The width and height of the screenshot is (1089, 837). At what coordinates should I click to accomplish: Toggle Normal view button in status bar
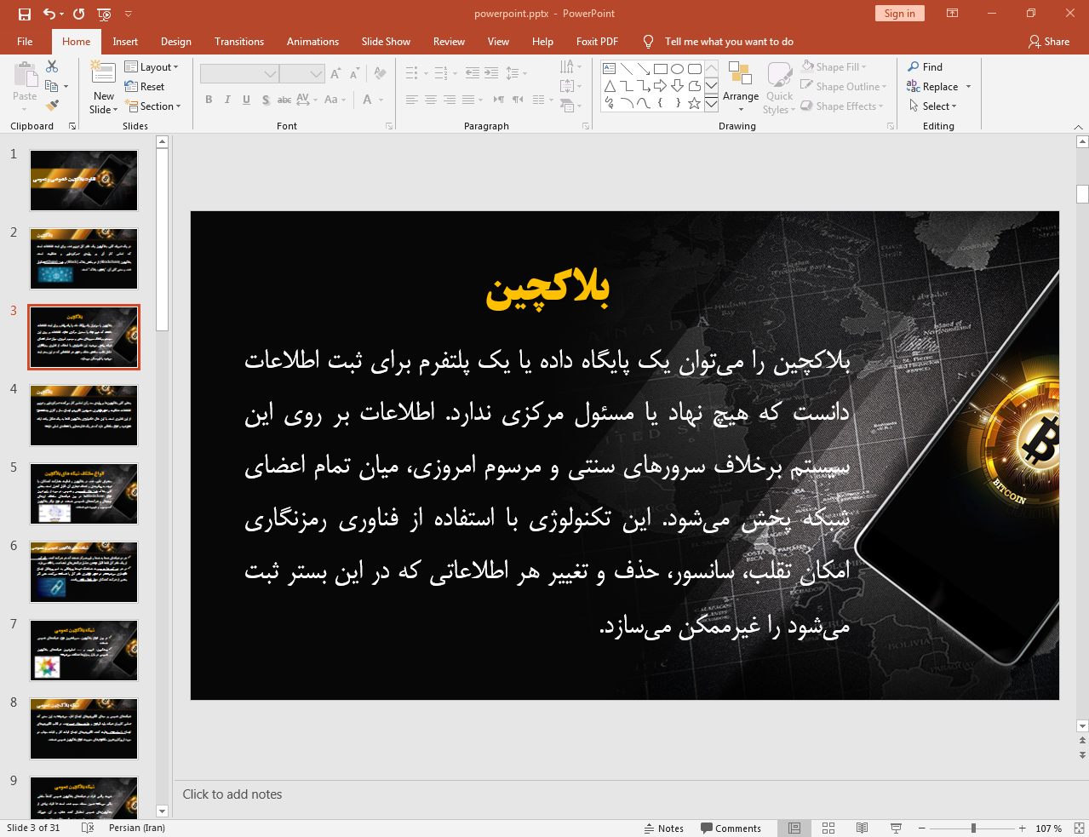tap(794, 828)
